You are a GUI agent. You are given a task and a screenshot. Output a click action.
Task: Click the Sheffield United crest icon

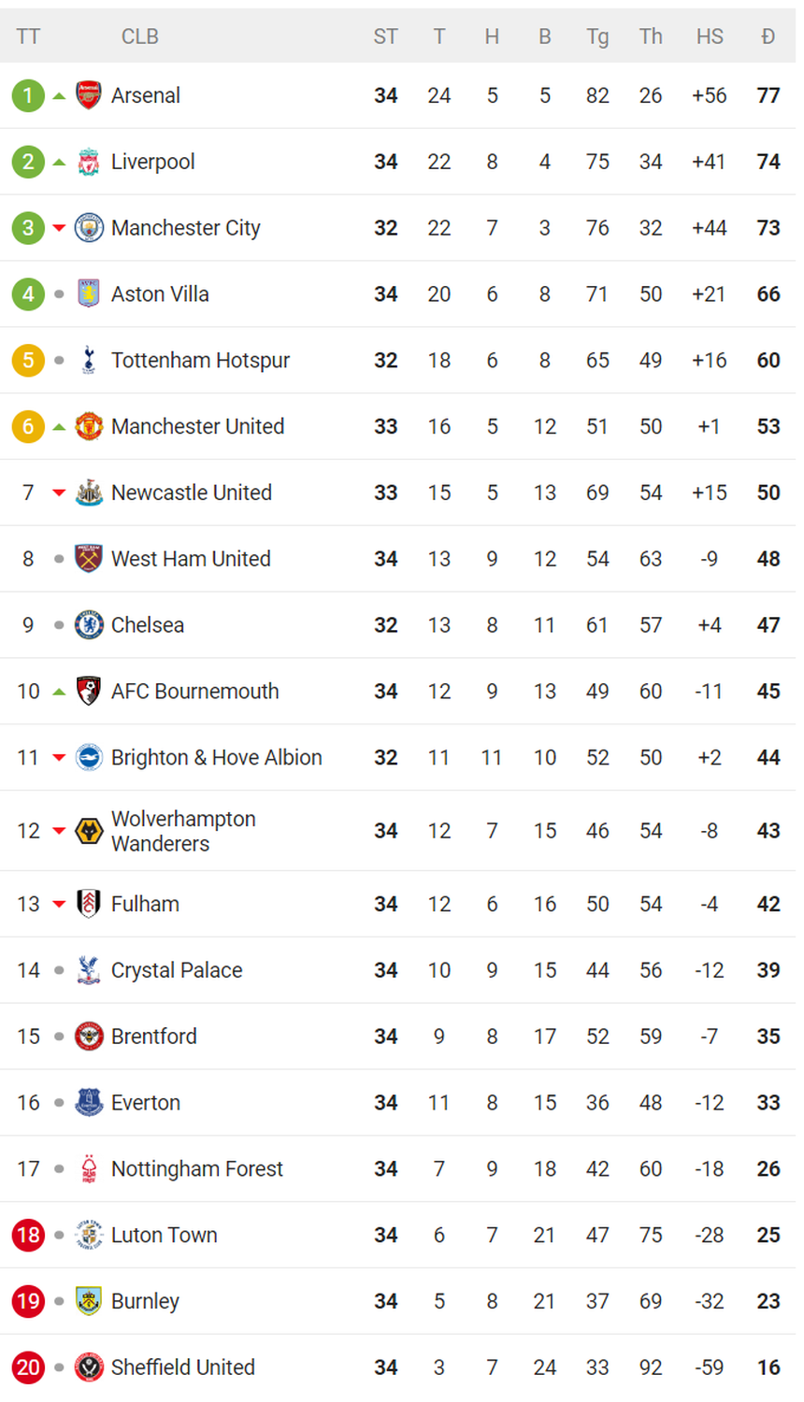[89, 1367]
